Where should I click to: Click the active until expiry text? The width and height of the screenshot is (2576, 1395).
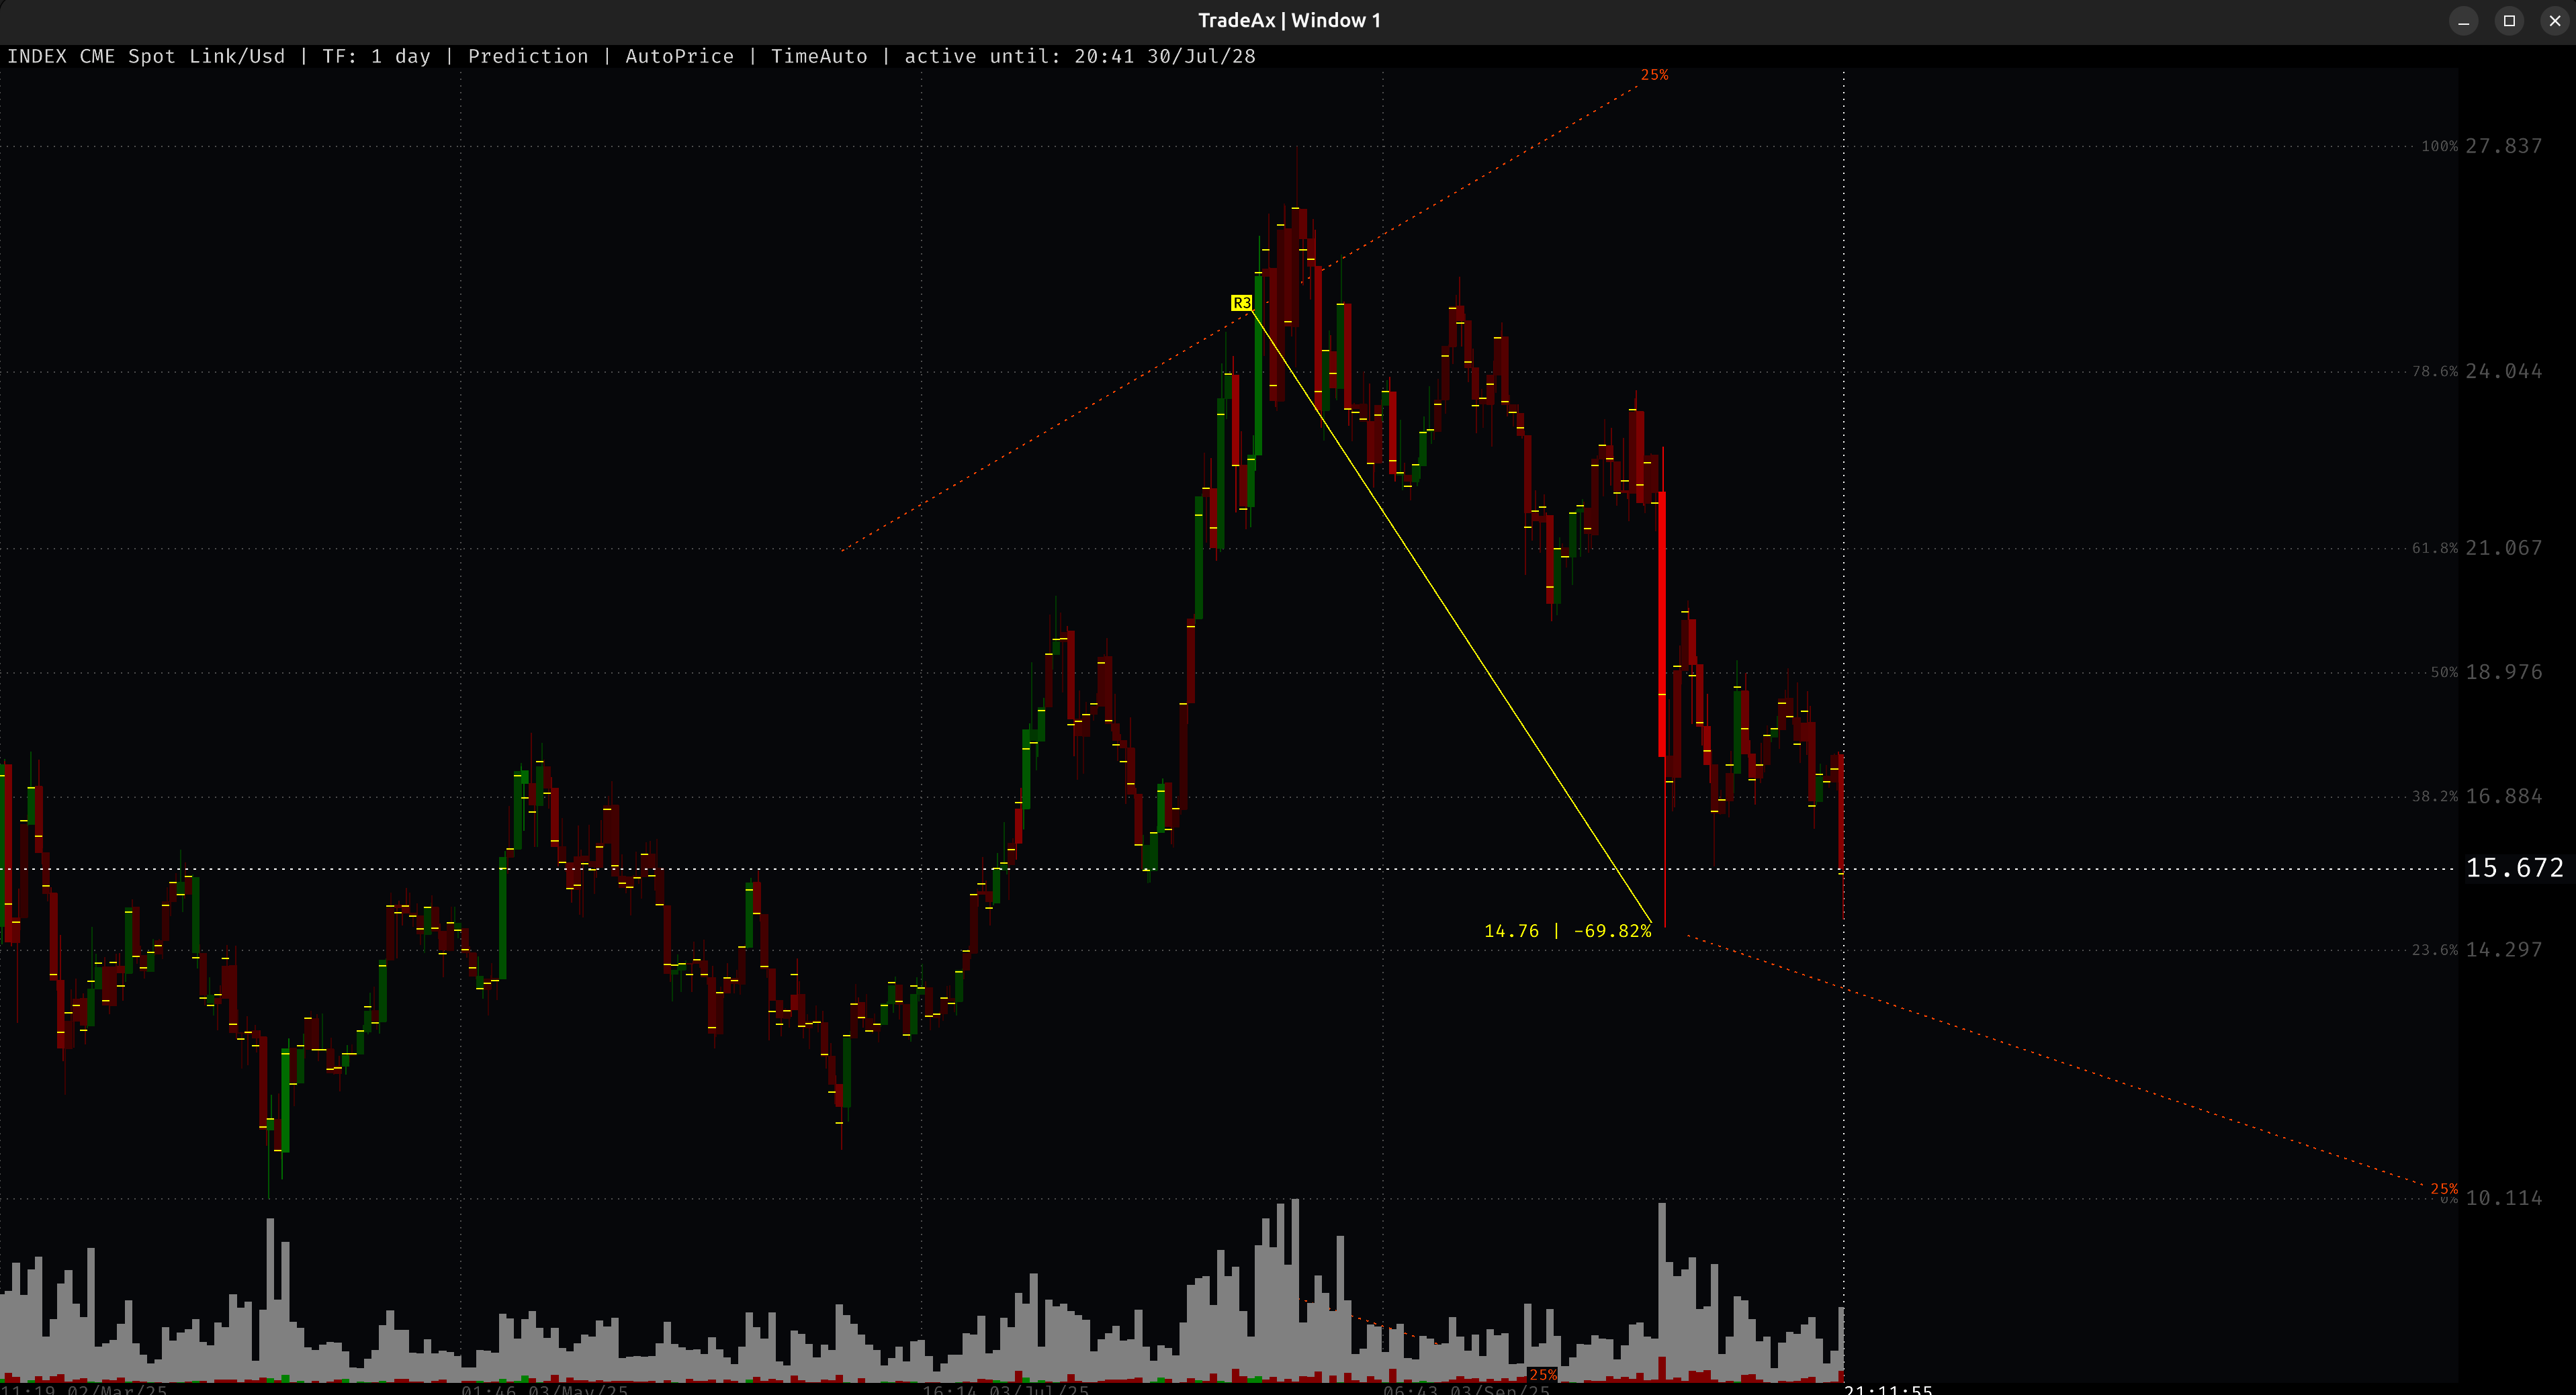(1079, 56)
